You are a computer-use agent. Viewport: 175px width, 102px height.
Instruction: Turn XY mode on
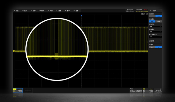(x=152, y=47)
